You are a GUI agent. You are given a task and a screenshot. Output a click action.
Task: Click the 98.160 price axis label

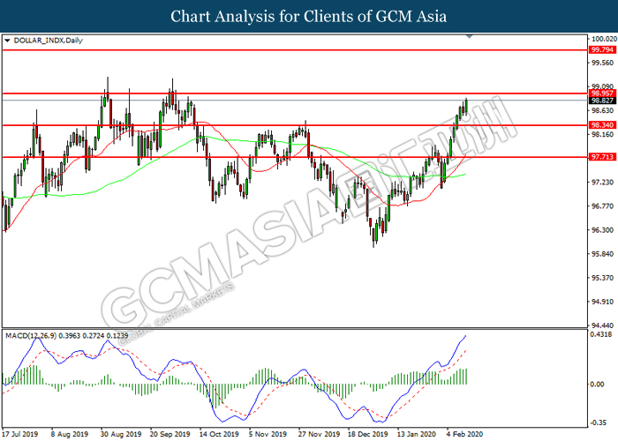(x=603, y=135)
